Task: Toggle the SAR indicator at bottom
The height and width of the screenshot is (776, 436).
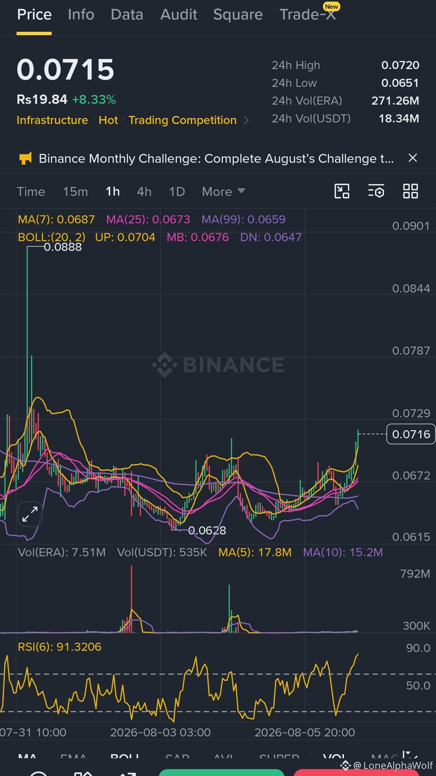Action: click(178, 757)
